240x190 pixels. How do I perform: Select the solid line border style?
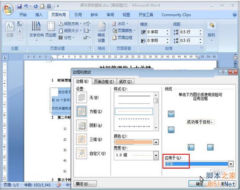pos(134,96)
